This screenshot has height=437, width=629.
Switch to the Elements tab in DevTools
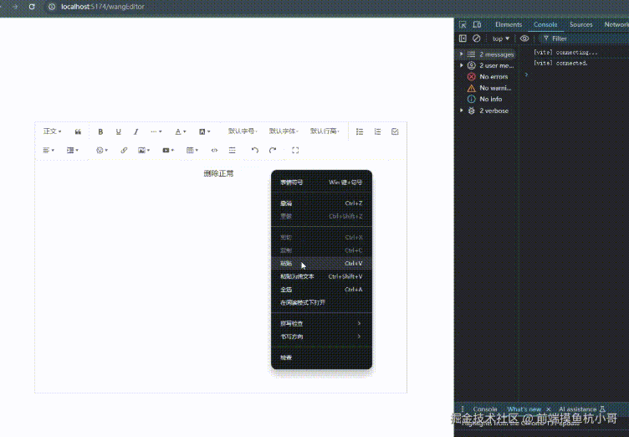click(509, 24)
